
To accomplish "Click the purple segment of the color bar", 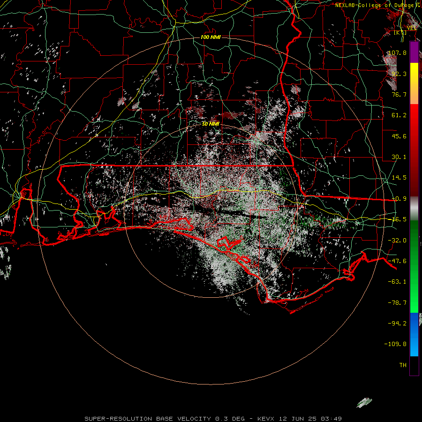I will click(414, 53).
